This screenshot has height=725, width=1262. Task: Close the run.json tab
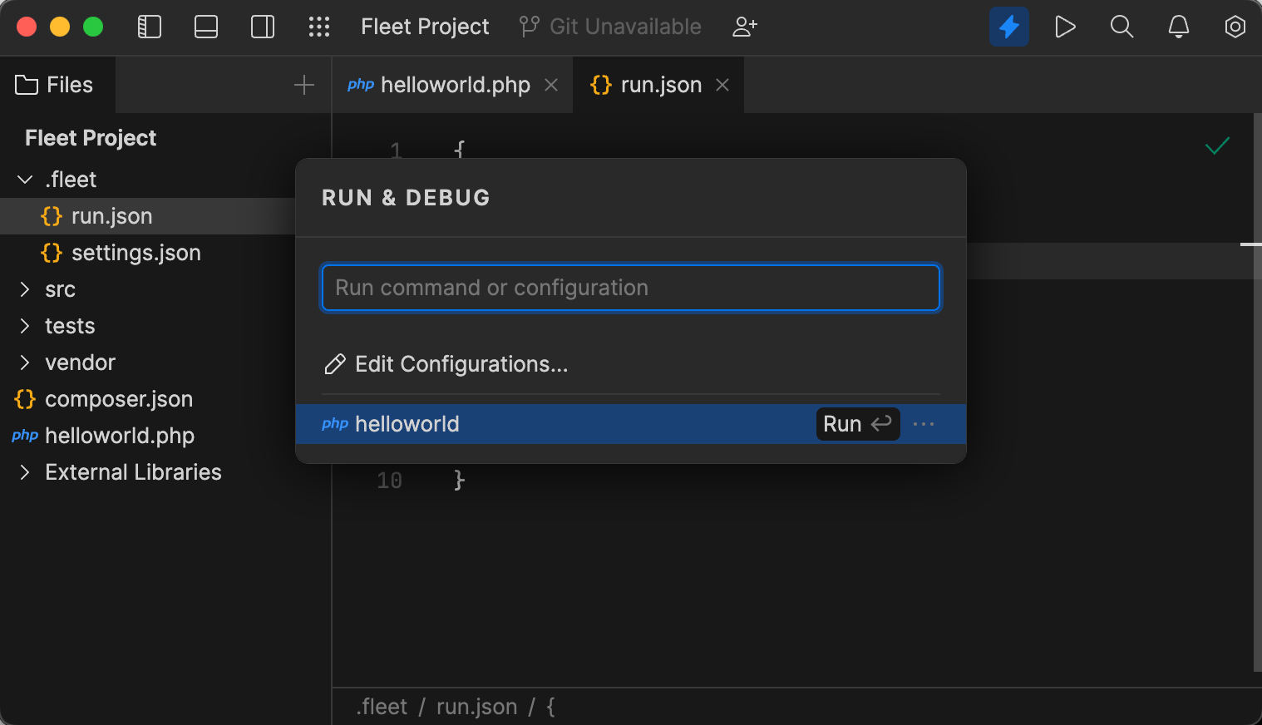[x=722, y=84]
